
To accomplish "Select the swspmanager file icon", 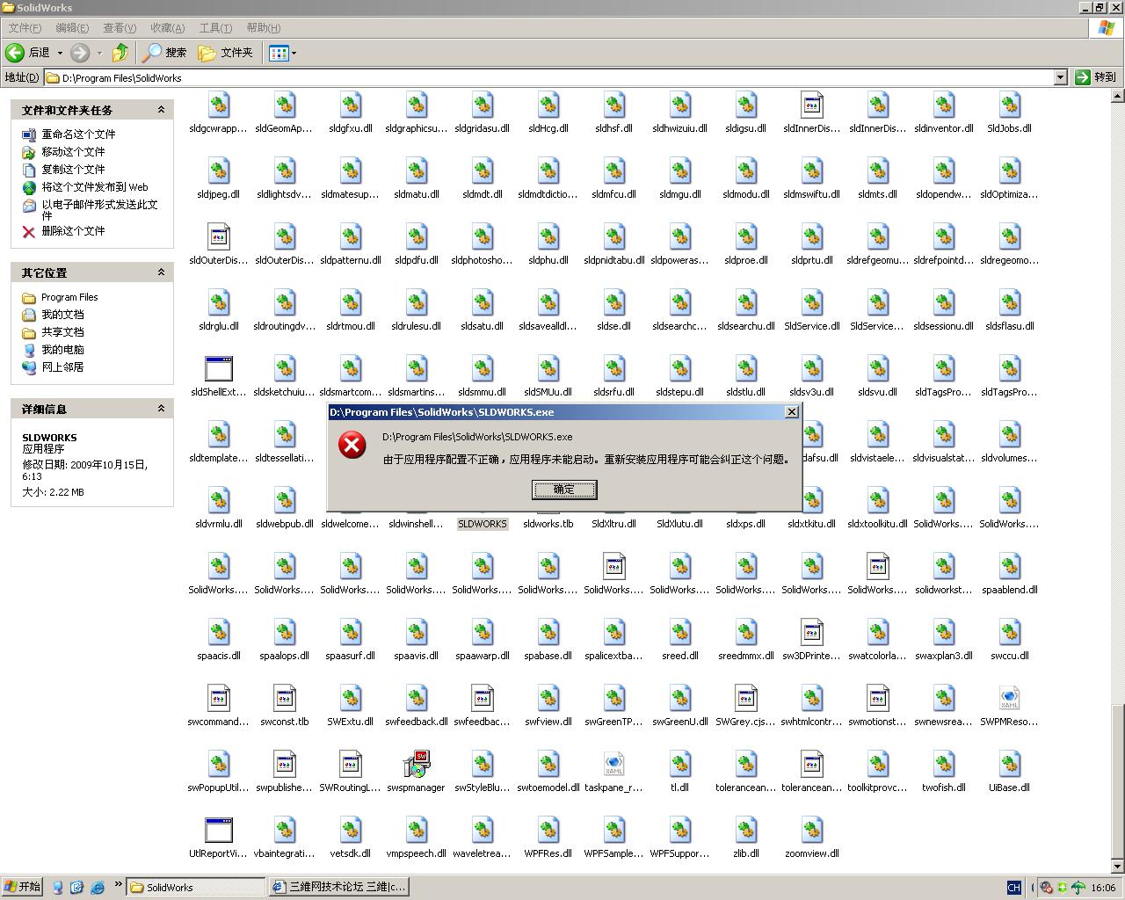I will (x=417, y=765).
